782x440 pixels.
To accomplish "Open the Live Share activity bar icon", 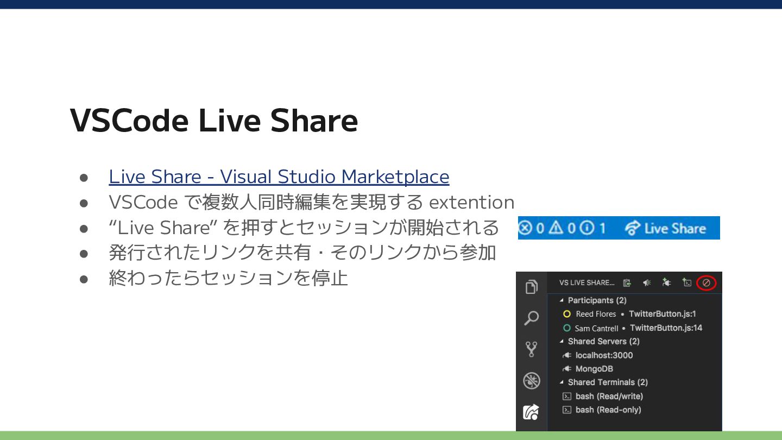I will pos(532,412).
